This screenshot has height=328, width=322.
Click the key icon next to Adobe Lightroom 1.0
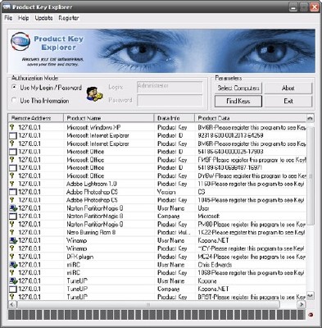tap(12, 184)
